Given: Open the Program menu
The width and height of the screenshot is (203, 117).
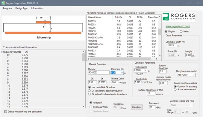Looking at the screenshot, I should (7, 8).
